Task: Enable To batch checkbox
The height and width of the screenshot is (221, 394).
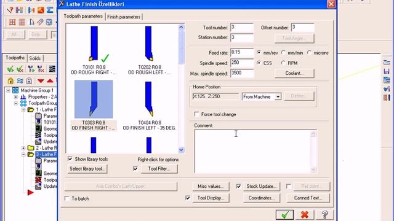Action: click(x=67, y=198)
